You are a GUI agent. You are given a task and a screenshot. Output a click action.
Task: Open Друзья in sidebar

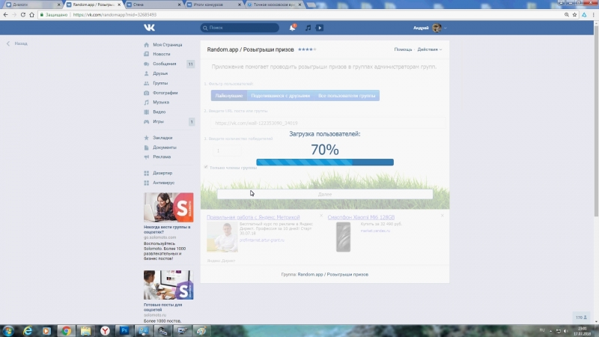(x=160, y=73)
